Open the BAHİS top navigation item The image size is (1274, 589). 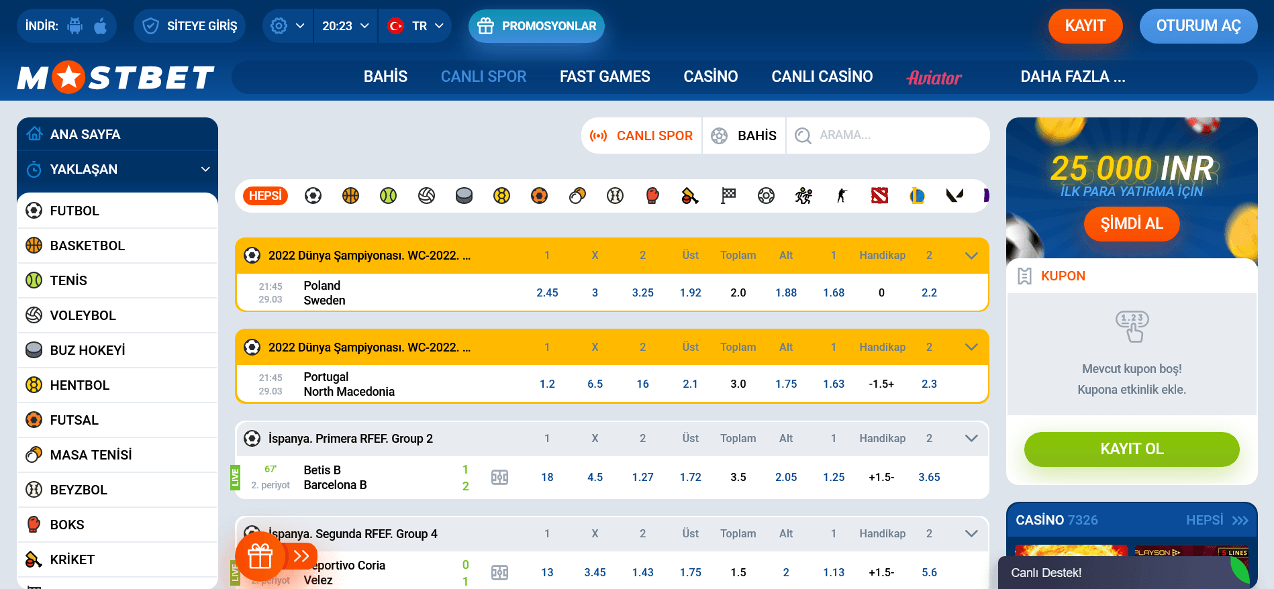click(385, 76)
